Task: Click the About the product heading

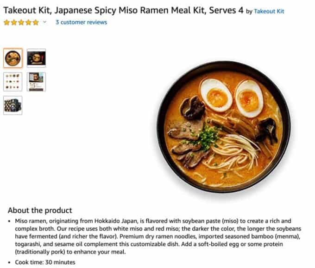Action: (x=40, y=210)
